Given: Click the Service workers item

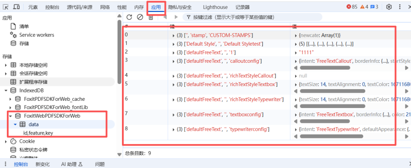Looking at the screenshot, I should tap(37, 35).
